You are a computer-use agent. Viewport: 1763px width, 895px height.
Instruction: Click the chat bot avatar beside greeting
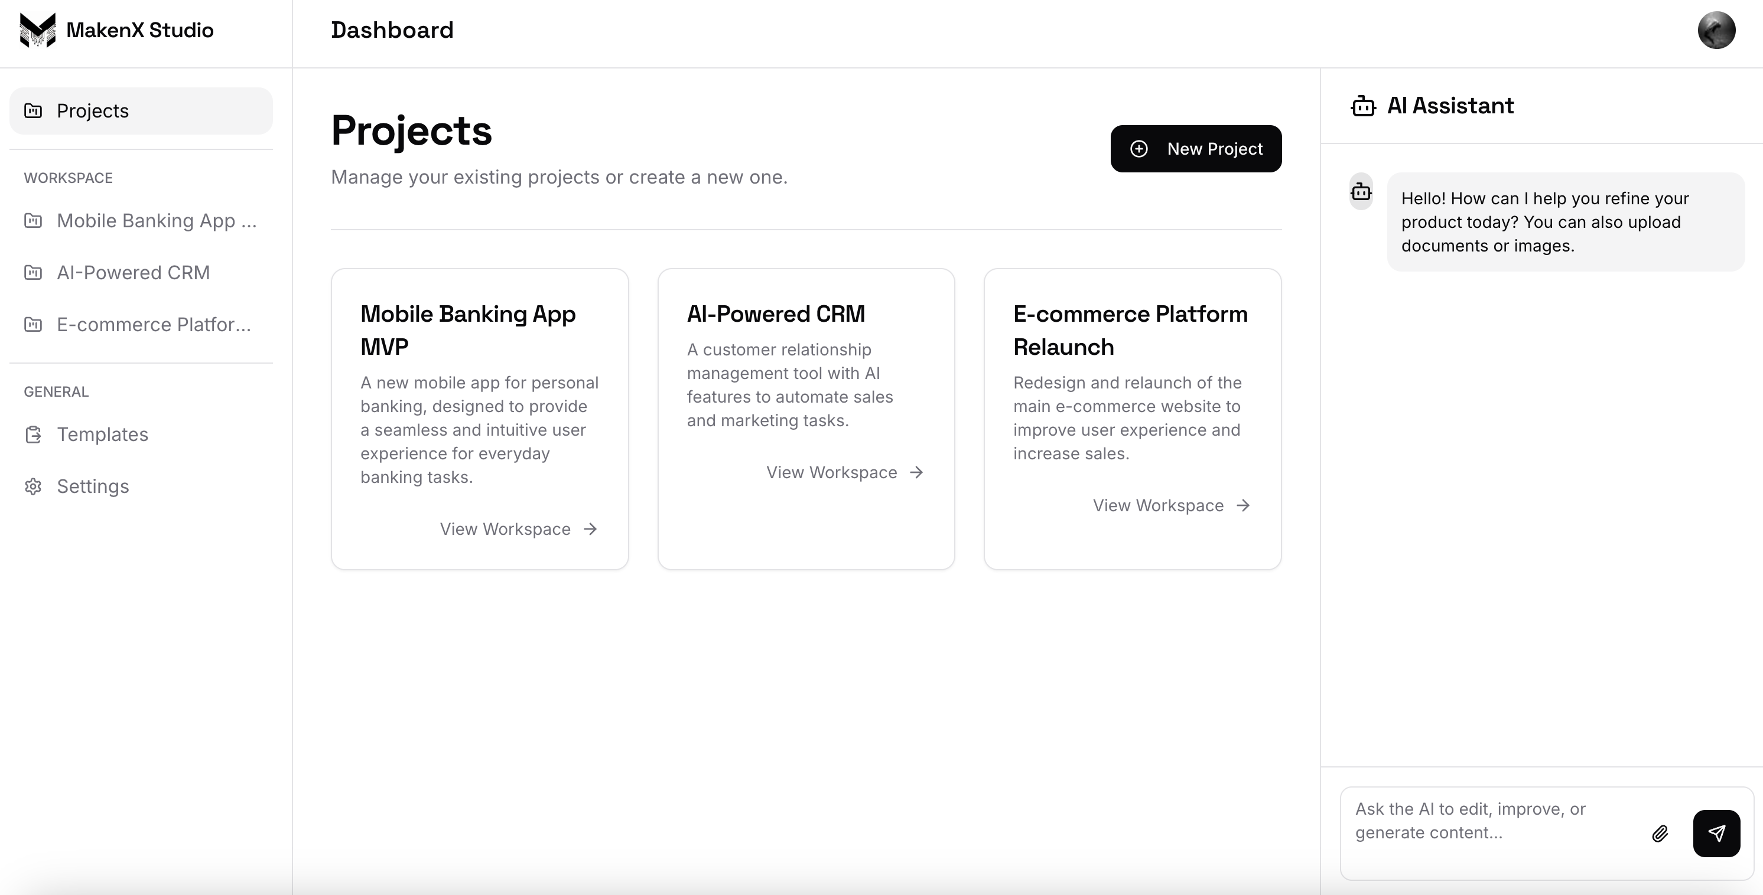point(1361,192)
